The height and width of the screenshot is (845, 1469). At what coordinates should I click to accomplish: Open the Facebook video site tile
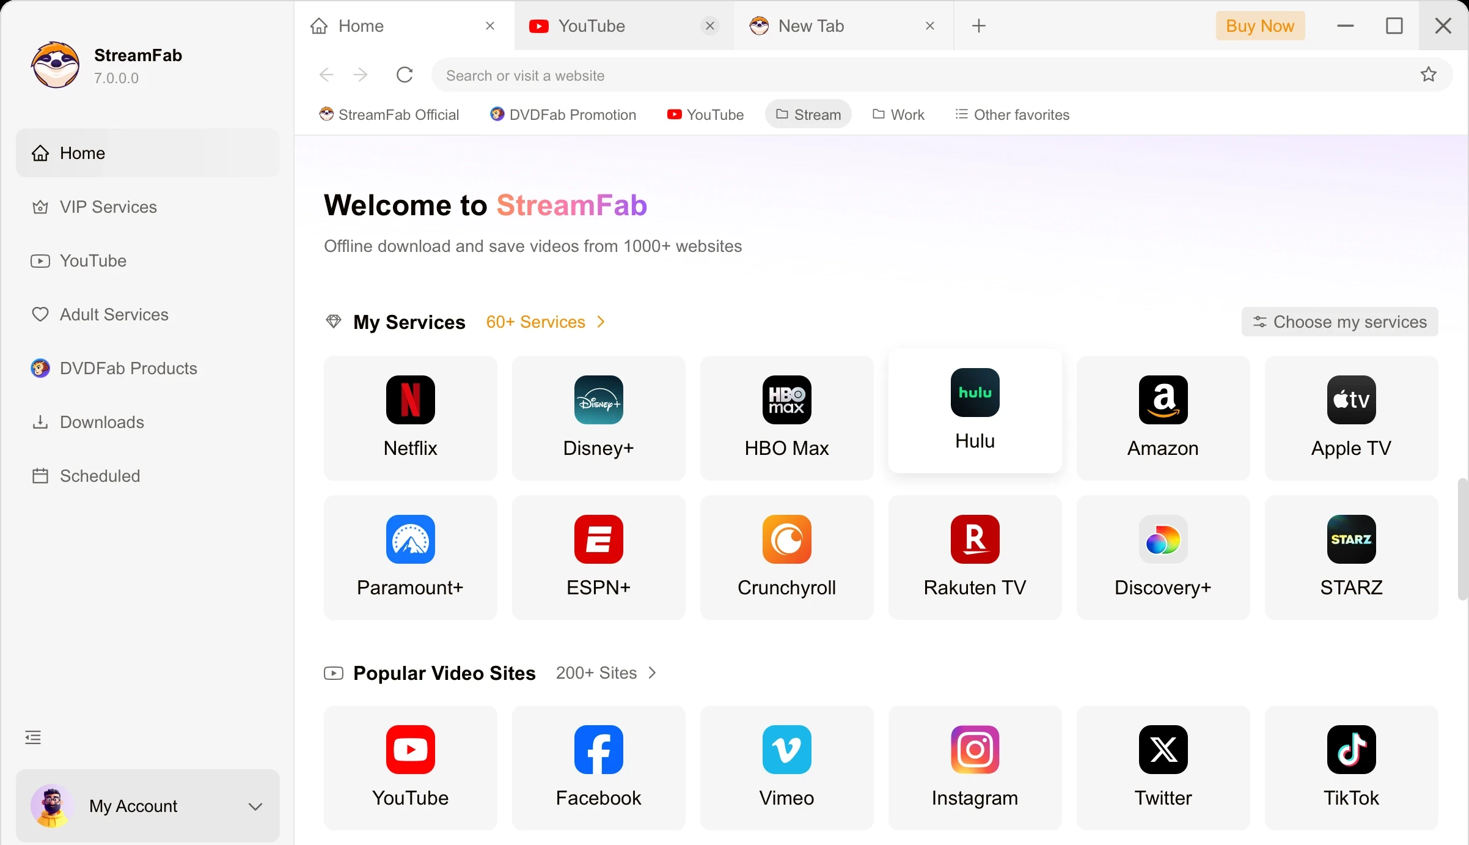click(599, 768)
